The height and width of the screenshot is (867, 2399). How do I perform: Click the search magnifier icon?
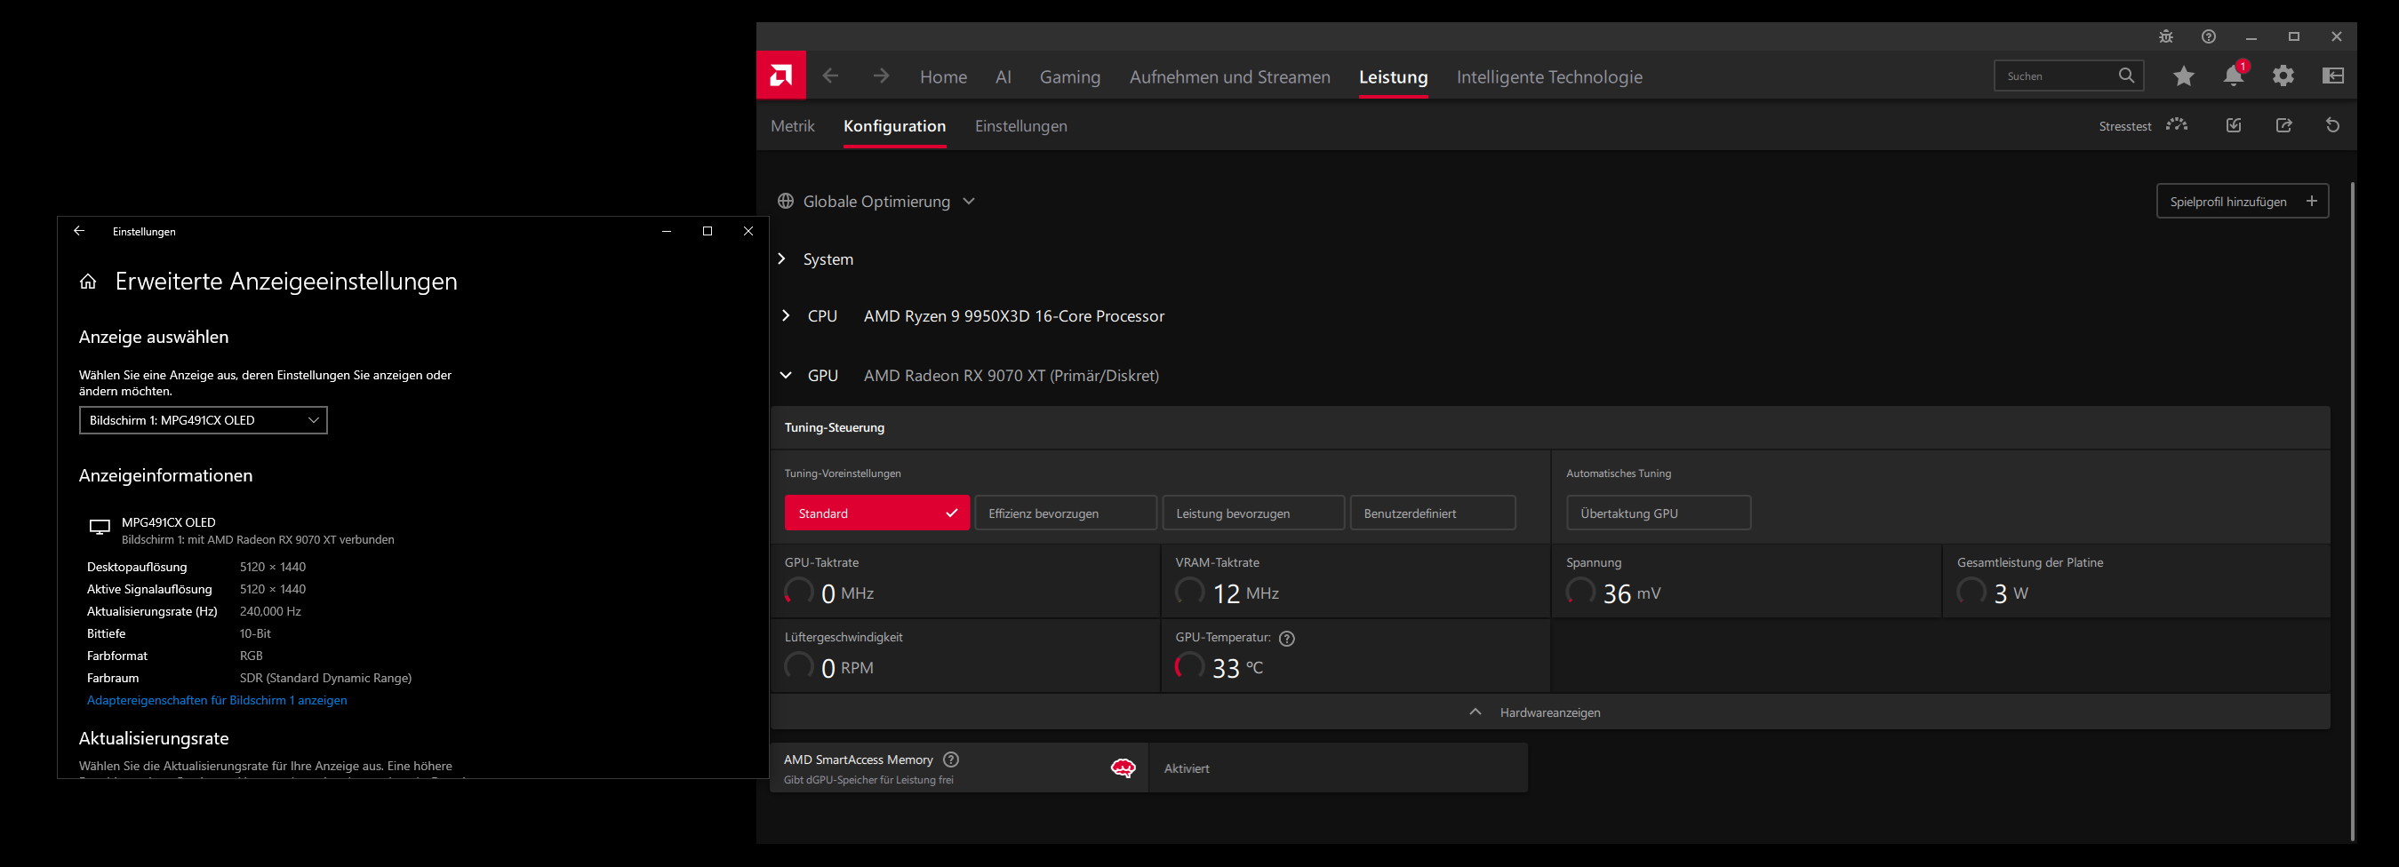pyautogui.click(x=2126, y=76)
